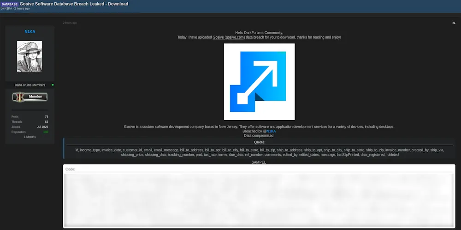Click the "Hello DarkForums Community," greeting line
The height and width of the screenshot is (230, 461).
click(259, 33)
